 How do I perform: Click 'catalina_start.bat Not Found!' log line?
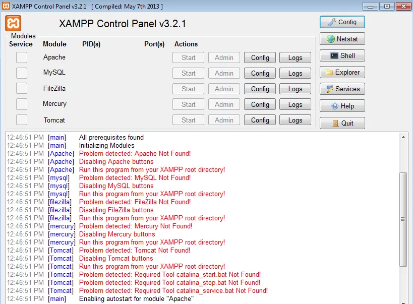170,274
